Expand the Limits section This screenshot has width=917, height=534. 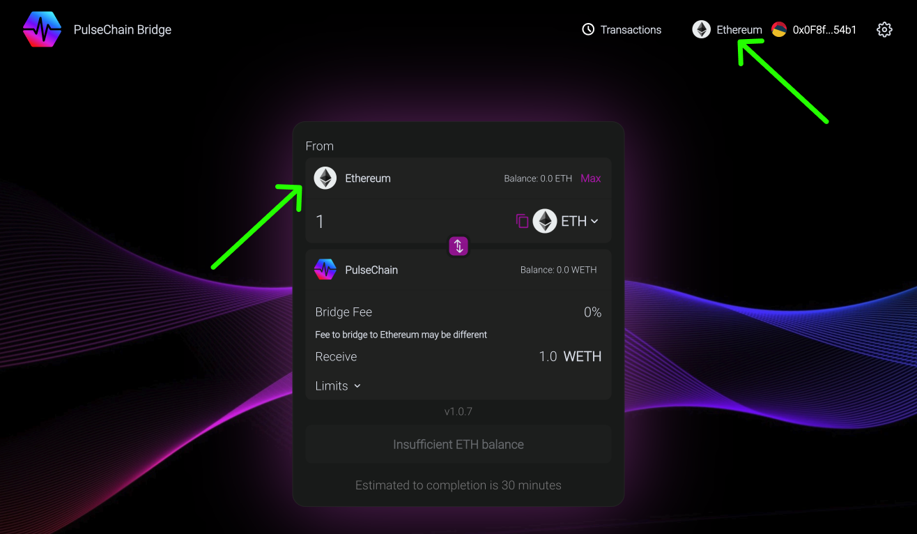tap(338, 386)
